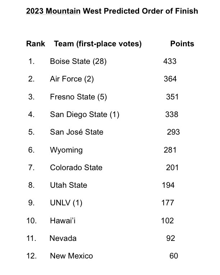Click the "Rank" column header
220x275 pixels.
(x=36, y=44)
